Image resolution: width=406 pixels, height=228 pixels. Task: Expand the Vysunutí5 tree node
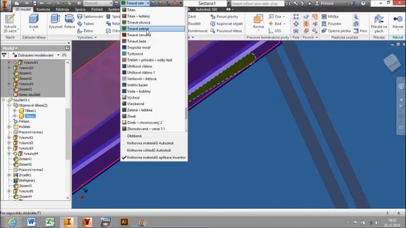click(x=9, y=191)
